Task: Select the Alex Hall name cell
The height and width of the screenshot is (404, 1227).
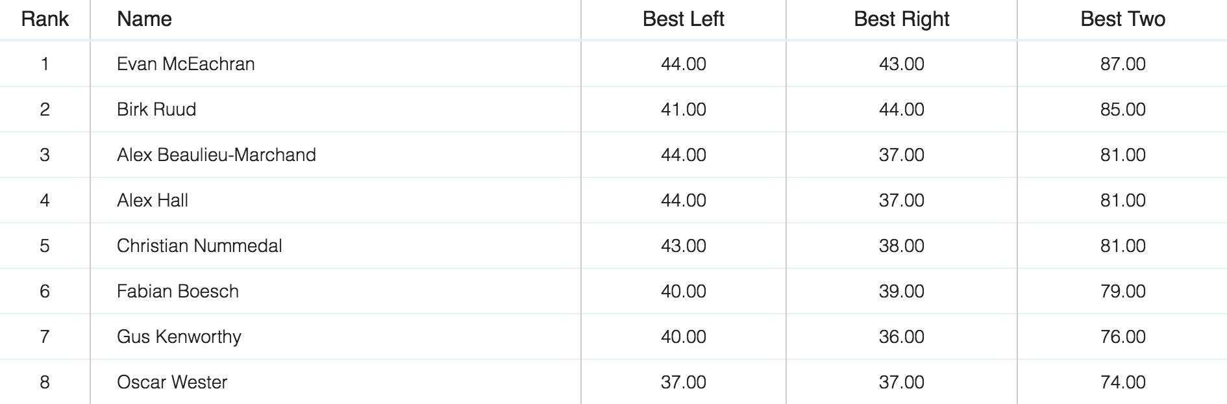Action: click(153, 200)
